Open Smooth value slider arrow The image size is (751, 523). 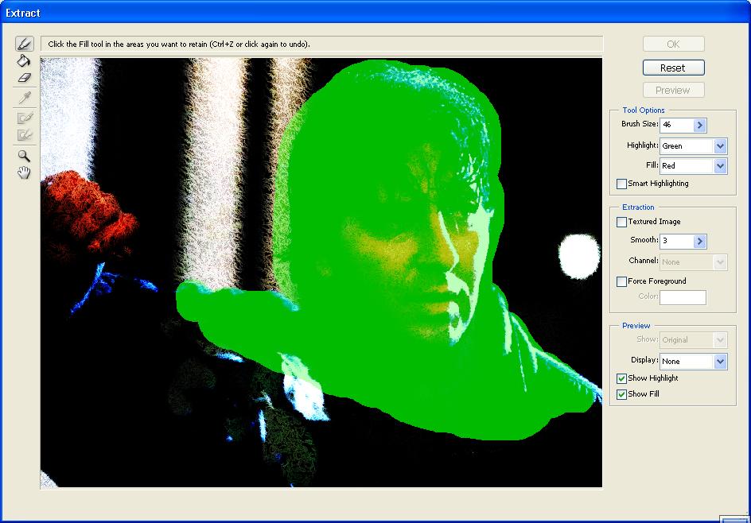point(700,241)
